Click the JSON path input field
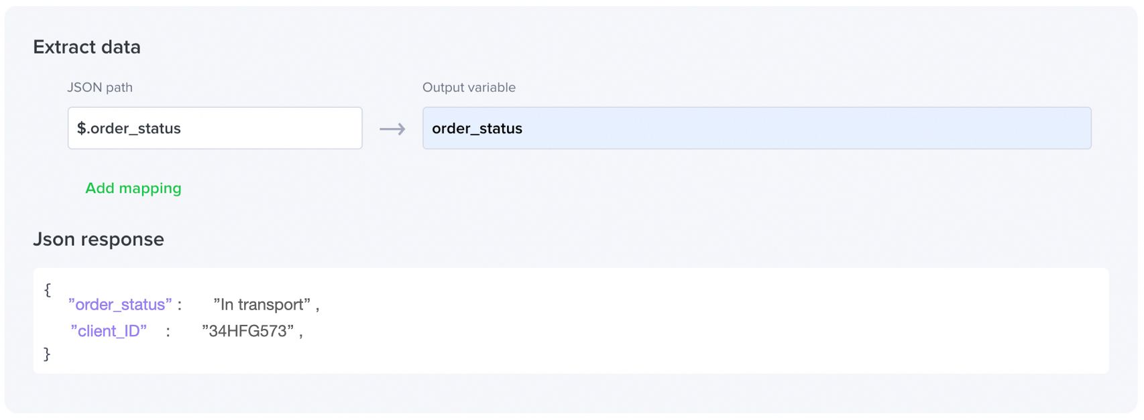 (x=215, y=128)
